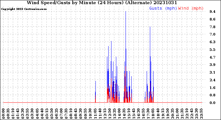Viewport: 221px width, 120px height.
Task: Click the 08:45 time axis label
Action: click(76, 113)
